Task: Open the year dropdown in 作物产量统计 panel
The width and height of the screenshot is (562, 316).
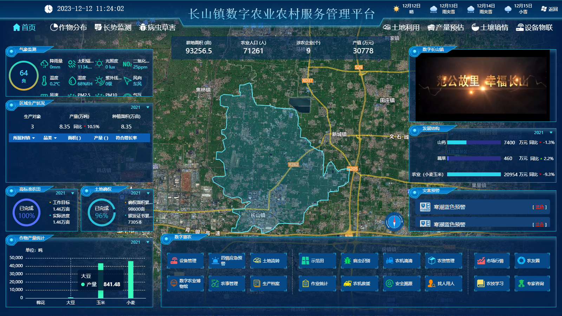Action: tap(140, 242)
